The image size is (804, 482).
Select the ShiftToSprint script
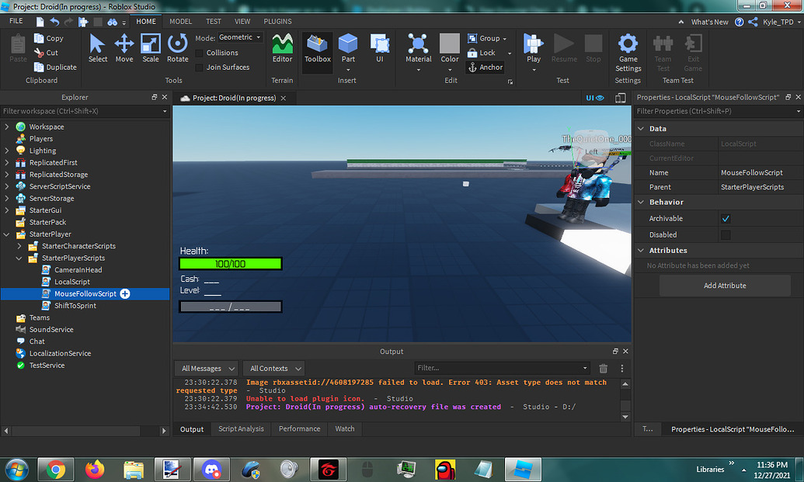(75, 306)
